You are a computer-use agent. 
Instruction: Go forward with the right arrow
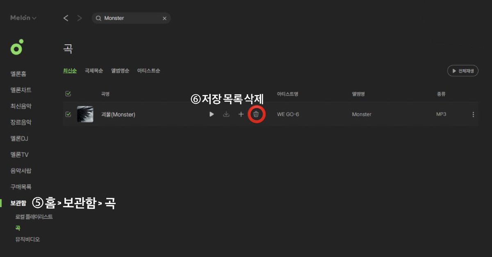point(80,18)
